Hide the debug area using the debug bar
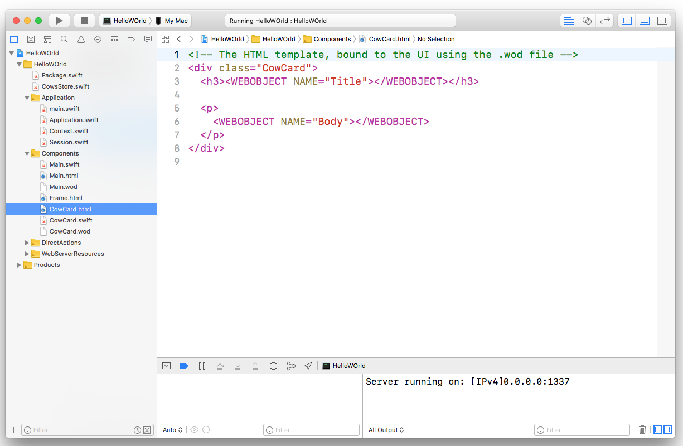 click(166, 366)
